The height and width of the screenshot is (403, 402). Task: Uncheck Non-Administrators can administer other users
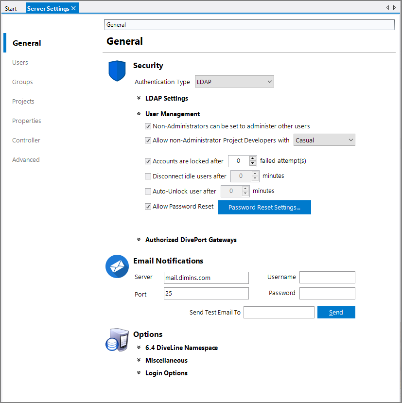pyautogui.click(x=148, y=126)
